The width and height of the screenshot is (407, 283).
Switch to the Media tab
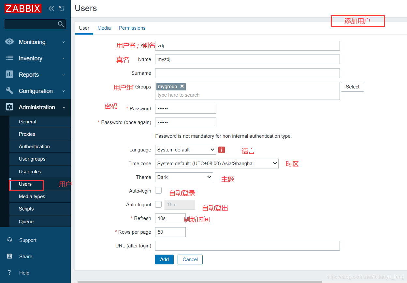pyautogui.click(x=104, y=28)
